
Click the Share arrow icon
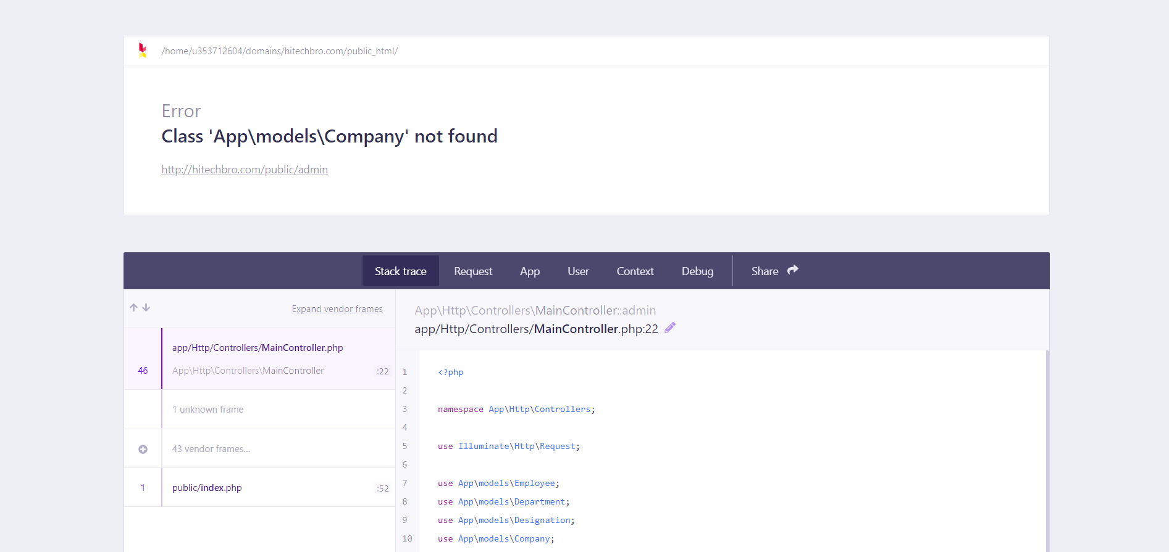coord(793,270)
